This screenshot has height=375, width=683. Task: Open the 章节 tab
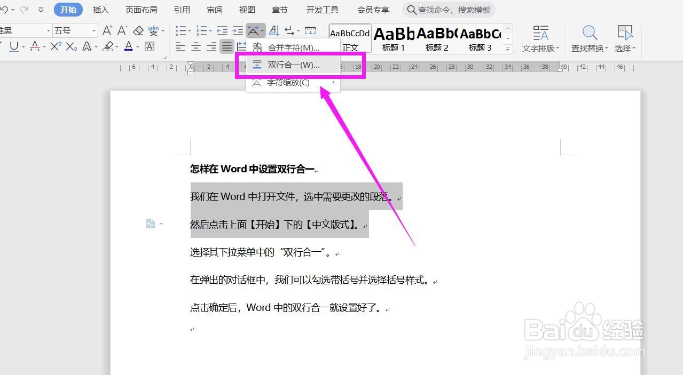280,10
